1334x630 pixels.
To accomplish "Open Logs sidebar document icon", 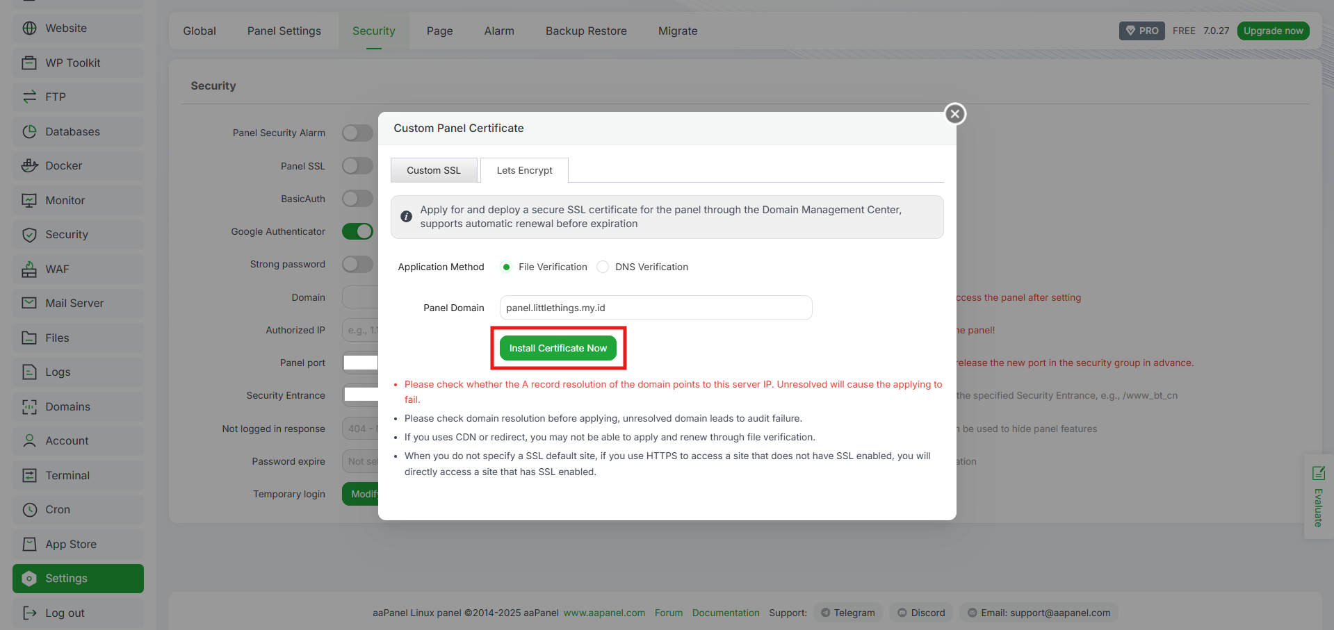I will (29, 372).
